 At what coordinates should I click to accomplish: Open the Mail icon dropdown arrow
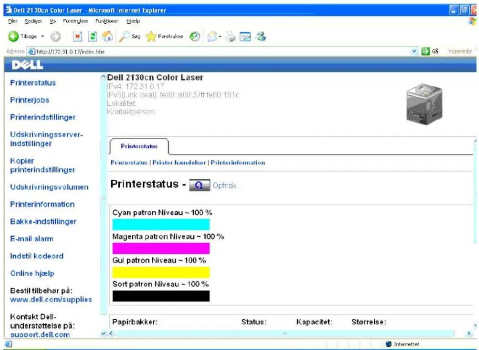click(x=220, y=37)
